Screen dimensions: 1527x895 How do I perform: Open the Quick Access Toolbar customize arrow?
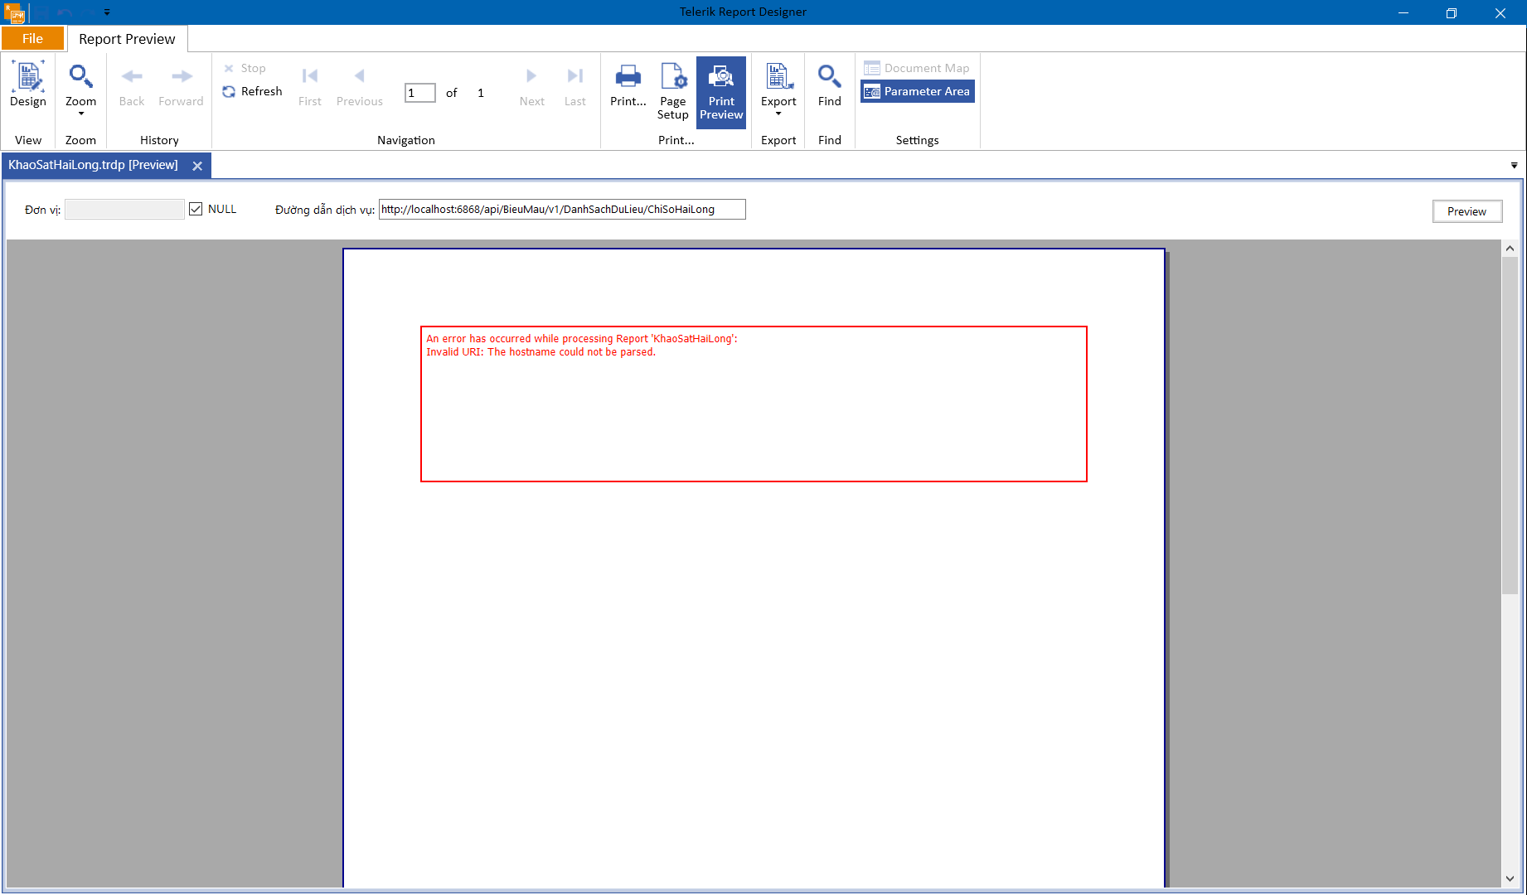[x=107, y=12]
